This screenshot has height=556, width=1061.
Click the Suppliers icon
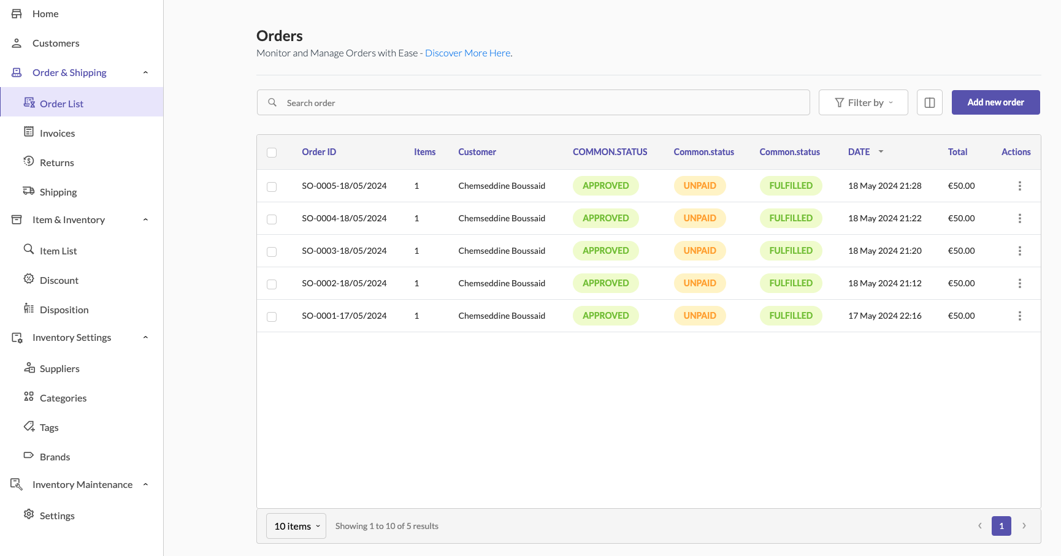point(29,367)
